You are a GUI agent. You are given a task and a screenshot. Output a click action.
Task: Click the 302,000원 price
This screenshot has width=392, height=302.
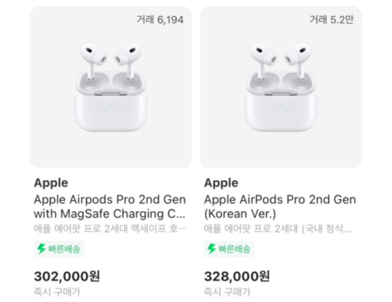pos(67,276)
